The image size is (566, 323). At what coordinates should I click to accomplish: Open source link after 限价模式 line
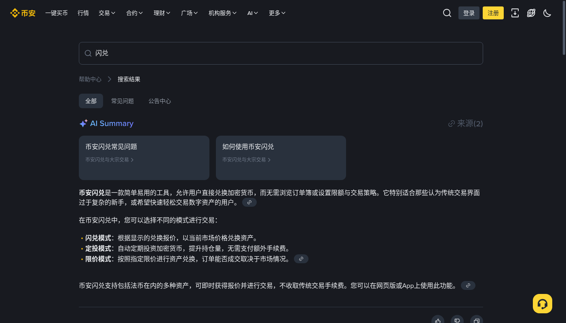coord(301,259)
